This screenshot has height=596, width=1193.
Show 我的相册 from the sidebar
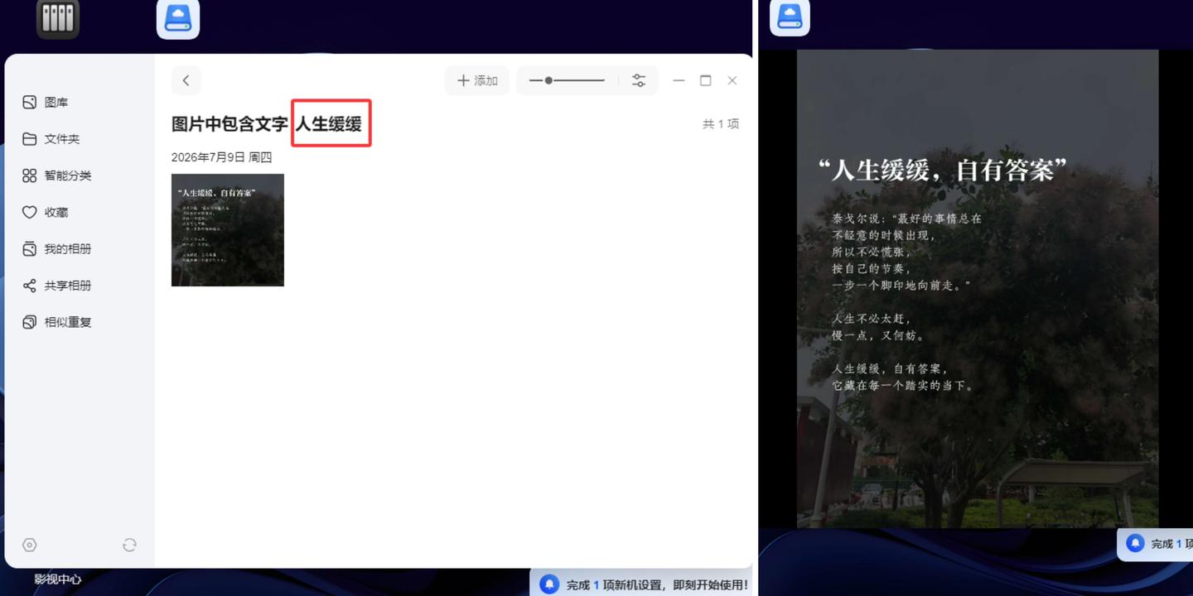coord(57,248)
